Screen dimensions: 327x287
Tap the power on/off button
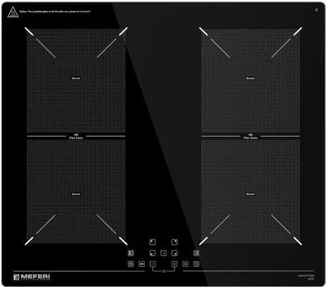click(x=196, y=264)
